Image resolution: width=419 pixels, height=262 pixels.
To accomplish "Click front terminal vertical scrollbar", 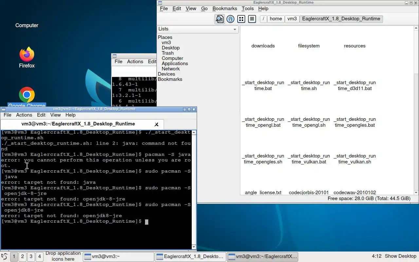I will pos(194,190).
